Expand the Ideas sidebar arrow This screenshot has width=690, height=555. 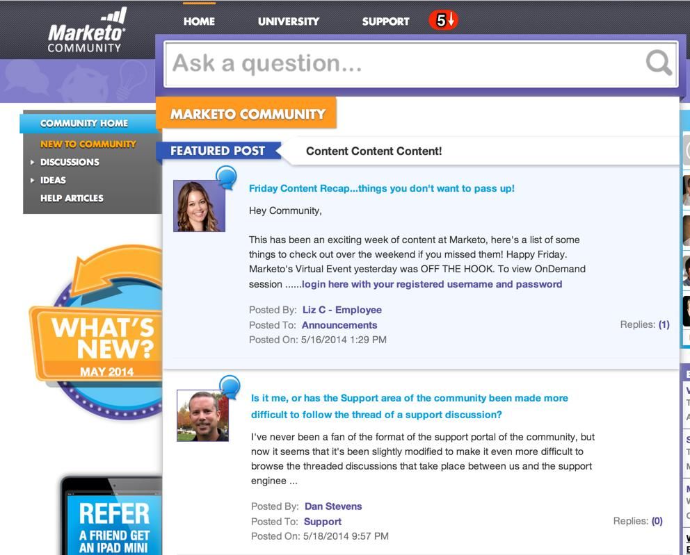(32, 180)
